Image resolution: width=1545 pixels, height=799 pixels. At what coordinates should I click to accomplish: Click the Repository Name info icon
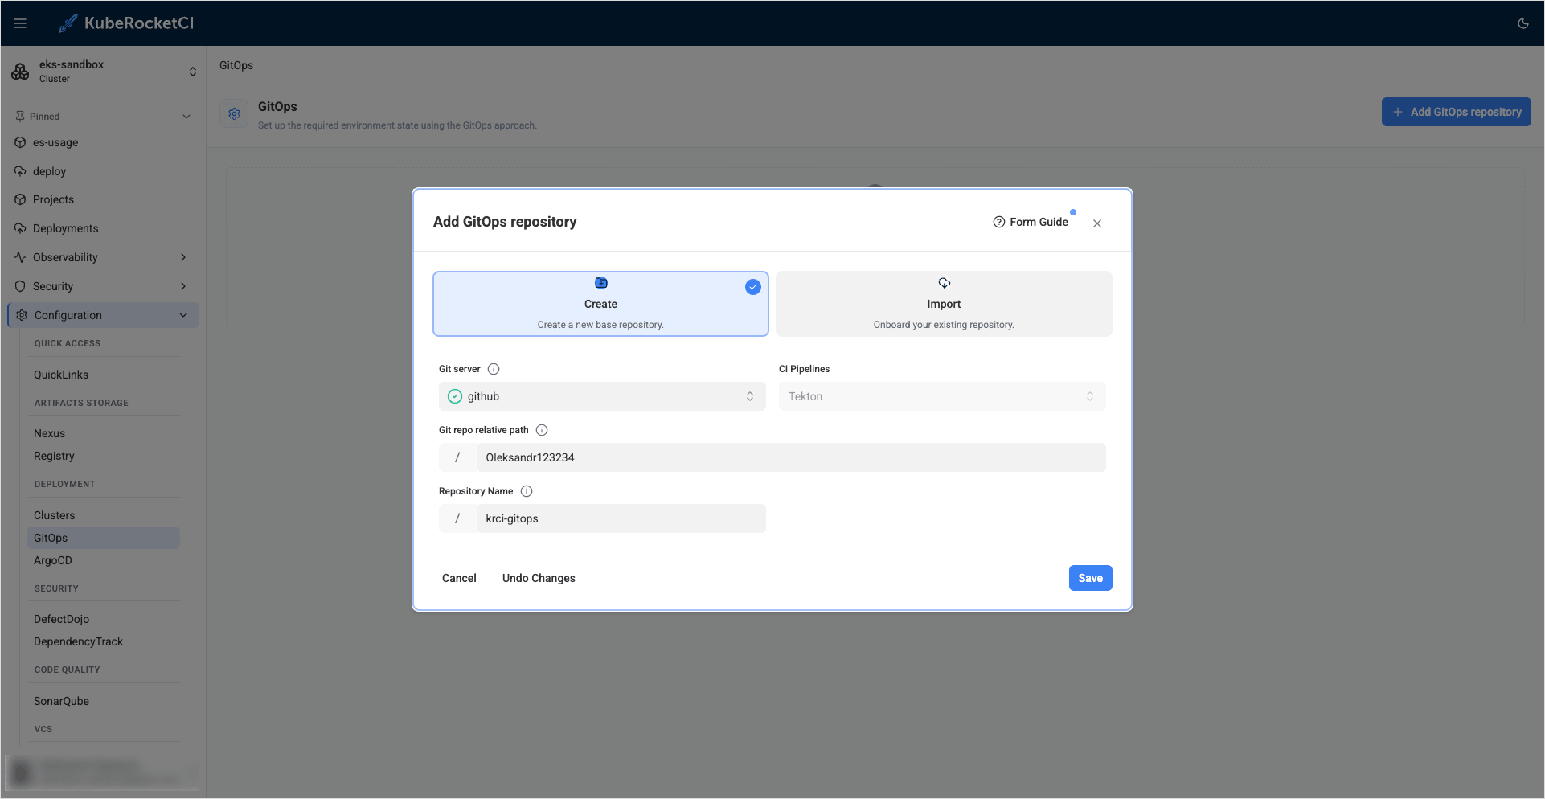point(527,490)
